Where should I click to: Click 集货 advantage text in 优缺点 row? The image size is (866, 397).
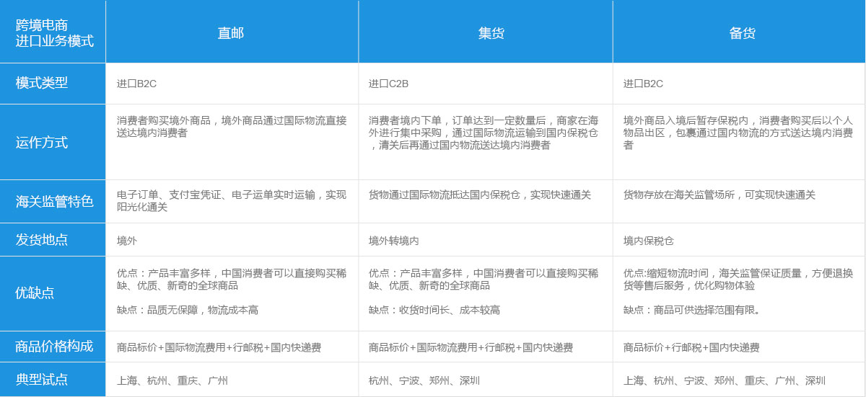point(484,280)
